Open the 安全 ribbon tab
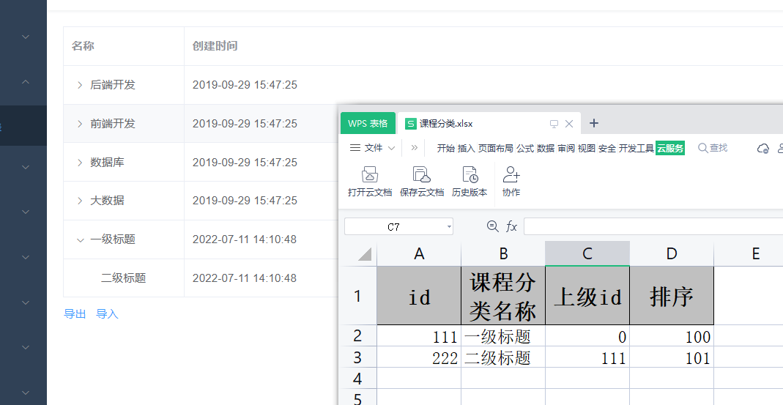 click(x=606, y=149)
